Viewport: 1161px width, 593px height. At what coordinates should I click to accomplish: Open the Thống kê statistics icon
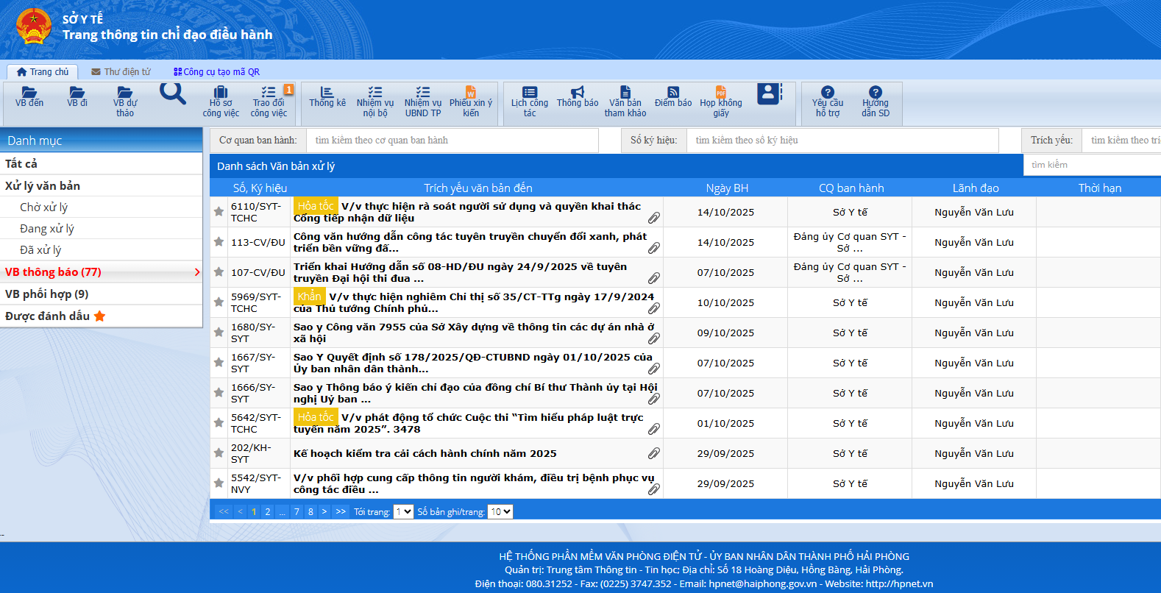pos(327,97)
